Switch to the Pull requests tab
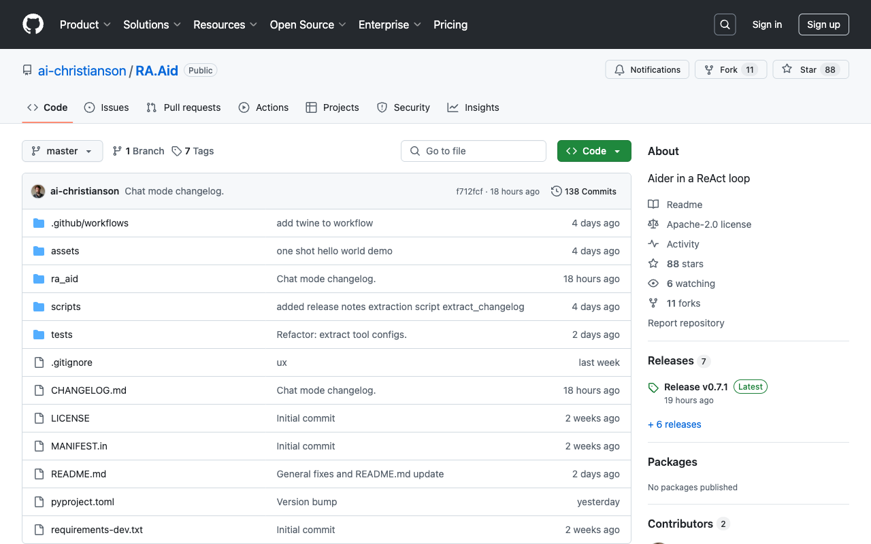 (x=184, y=107)
